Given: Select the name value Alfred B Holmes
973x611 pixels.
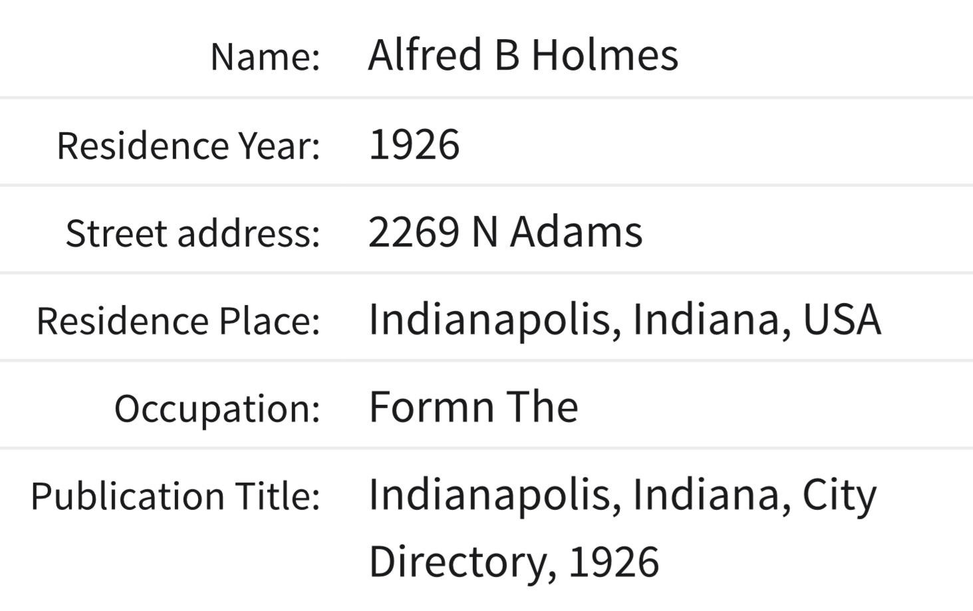Looking at the screenshot, I should coord(523,55).
